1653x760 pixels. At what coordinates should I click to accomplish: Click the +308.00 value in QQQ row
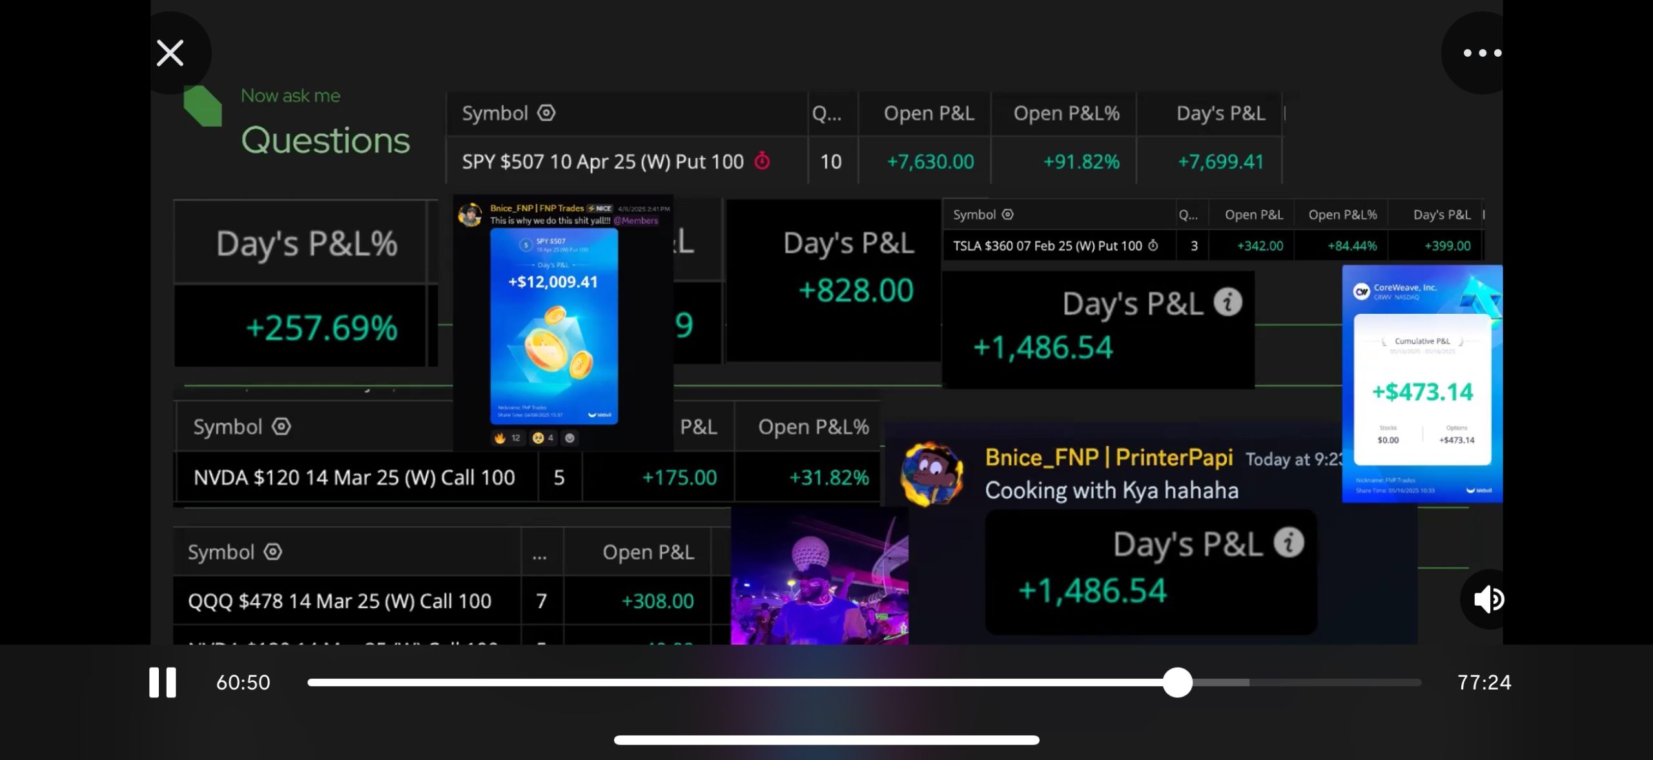[x=657, y=601]
